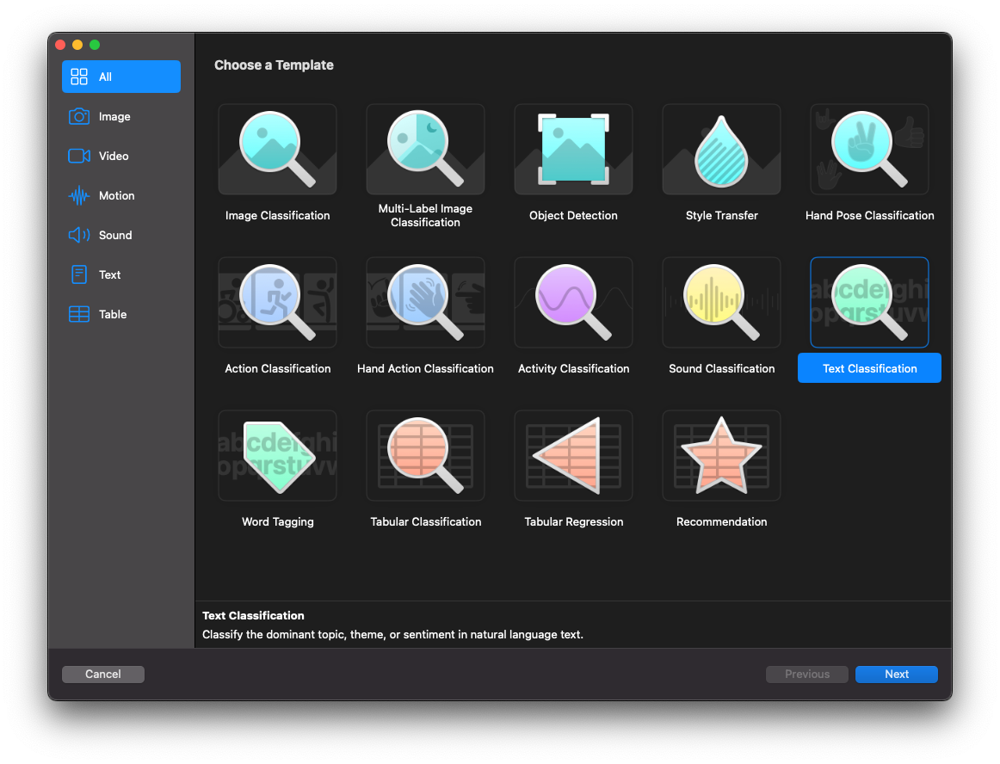Pick the Hand Action Classification icon

[425, 303]
